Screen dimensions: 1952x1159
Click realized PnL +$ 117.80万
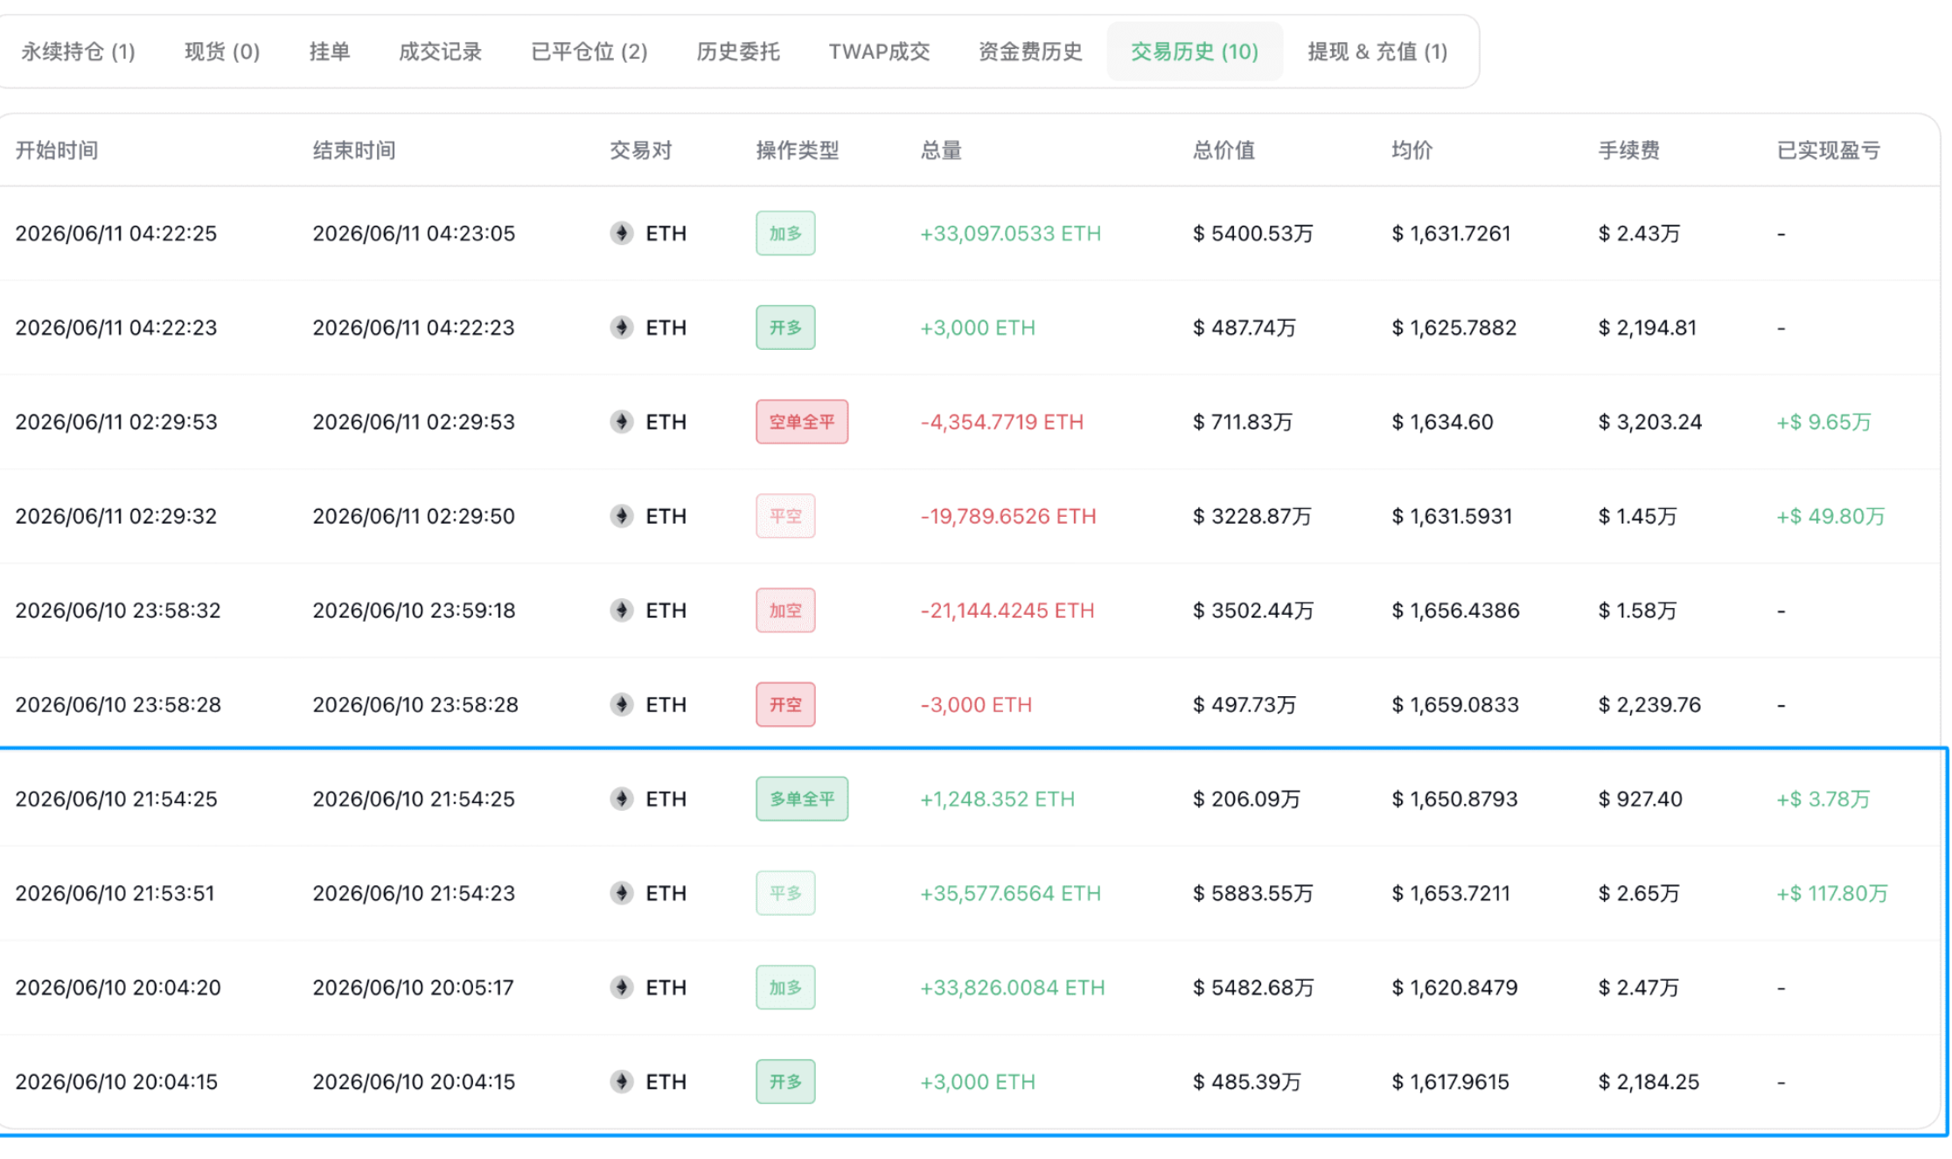click(1832, 894)
